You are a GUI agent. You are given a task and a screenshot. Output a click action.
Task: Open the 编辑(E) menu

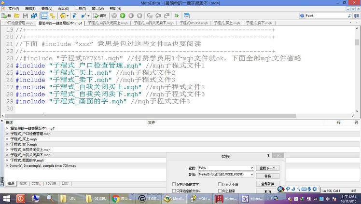(x=30, y=9)
